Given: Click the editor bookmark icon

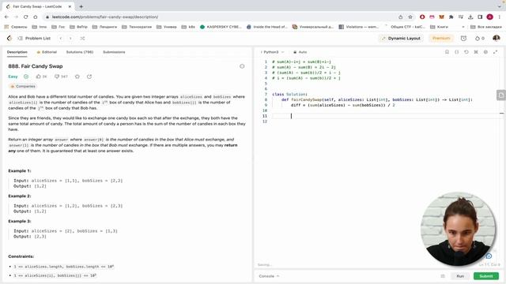Looking at the screenshot, I should point(447,52).
